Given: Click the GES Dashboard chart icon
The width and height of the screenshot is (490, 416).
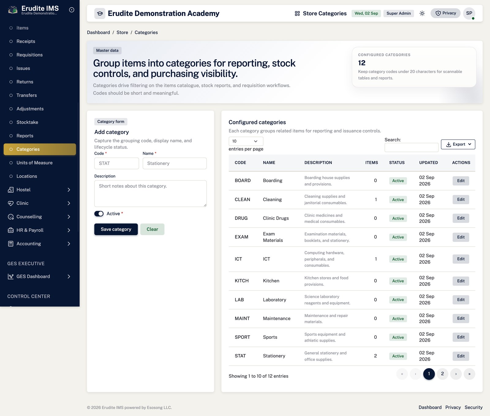Looking at the screenshot, I should pos(11,277).
